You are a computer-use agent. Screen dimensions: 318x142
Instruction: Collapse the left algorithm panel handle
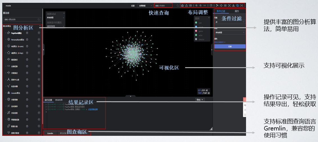click(x=44, y=49)
